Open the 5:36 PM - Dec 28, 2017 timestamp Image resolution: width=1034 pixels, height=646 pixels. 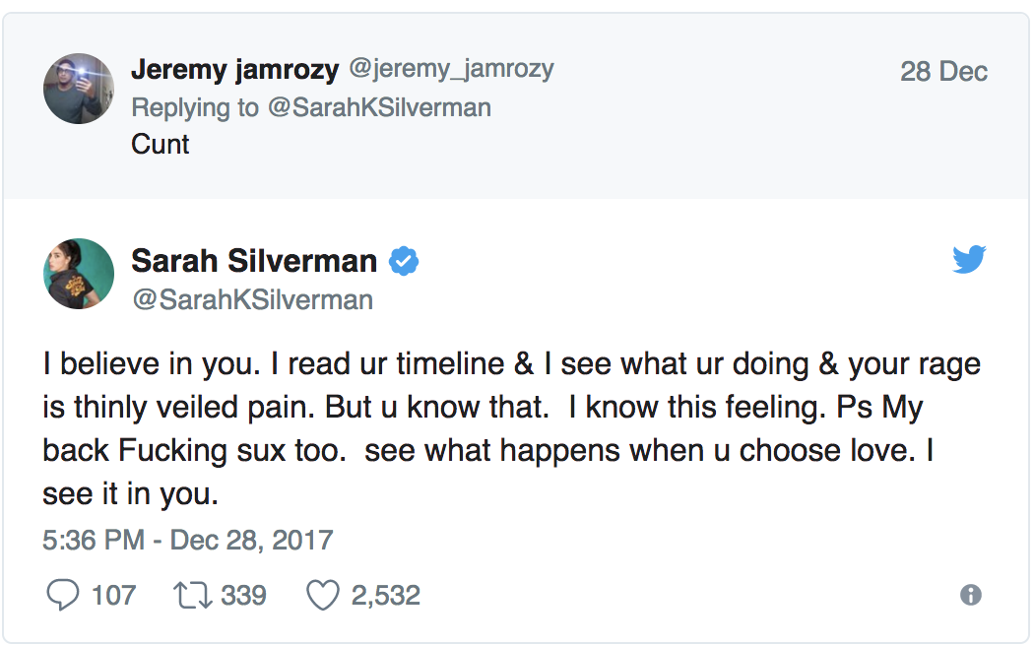pos(188,540)
